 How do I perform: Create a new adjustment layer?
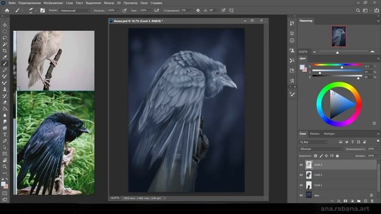[x=352, y=201]
